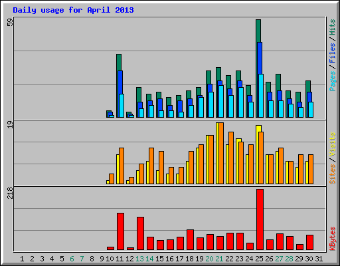Select the orange Sites bar for day 14
Viewport: 340px width, 266px height.
click(151, 166)
